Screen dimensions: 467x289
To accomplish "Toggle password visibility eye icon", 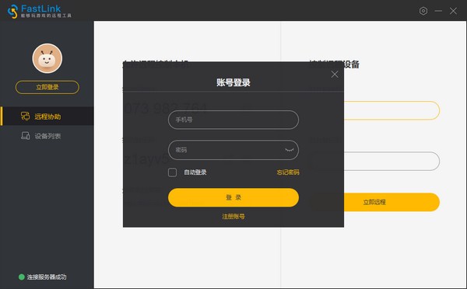I will 290,150.
